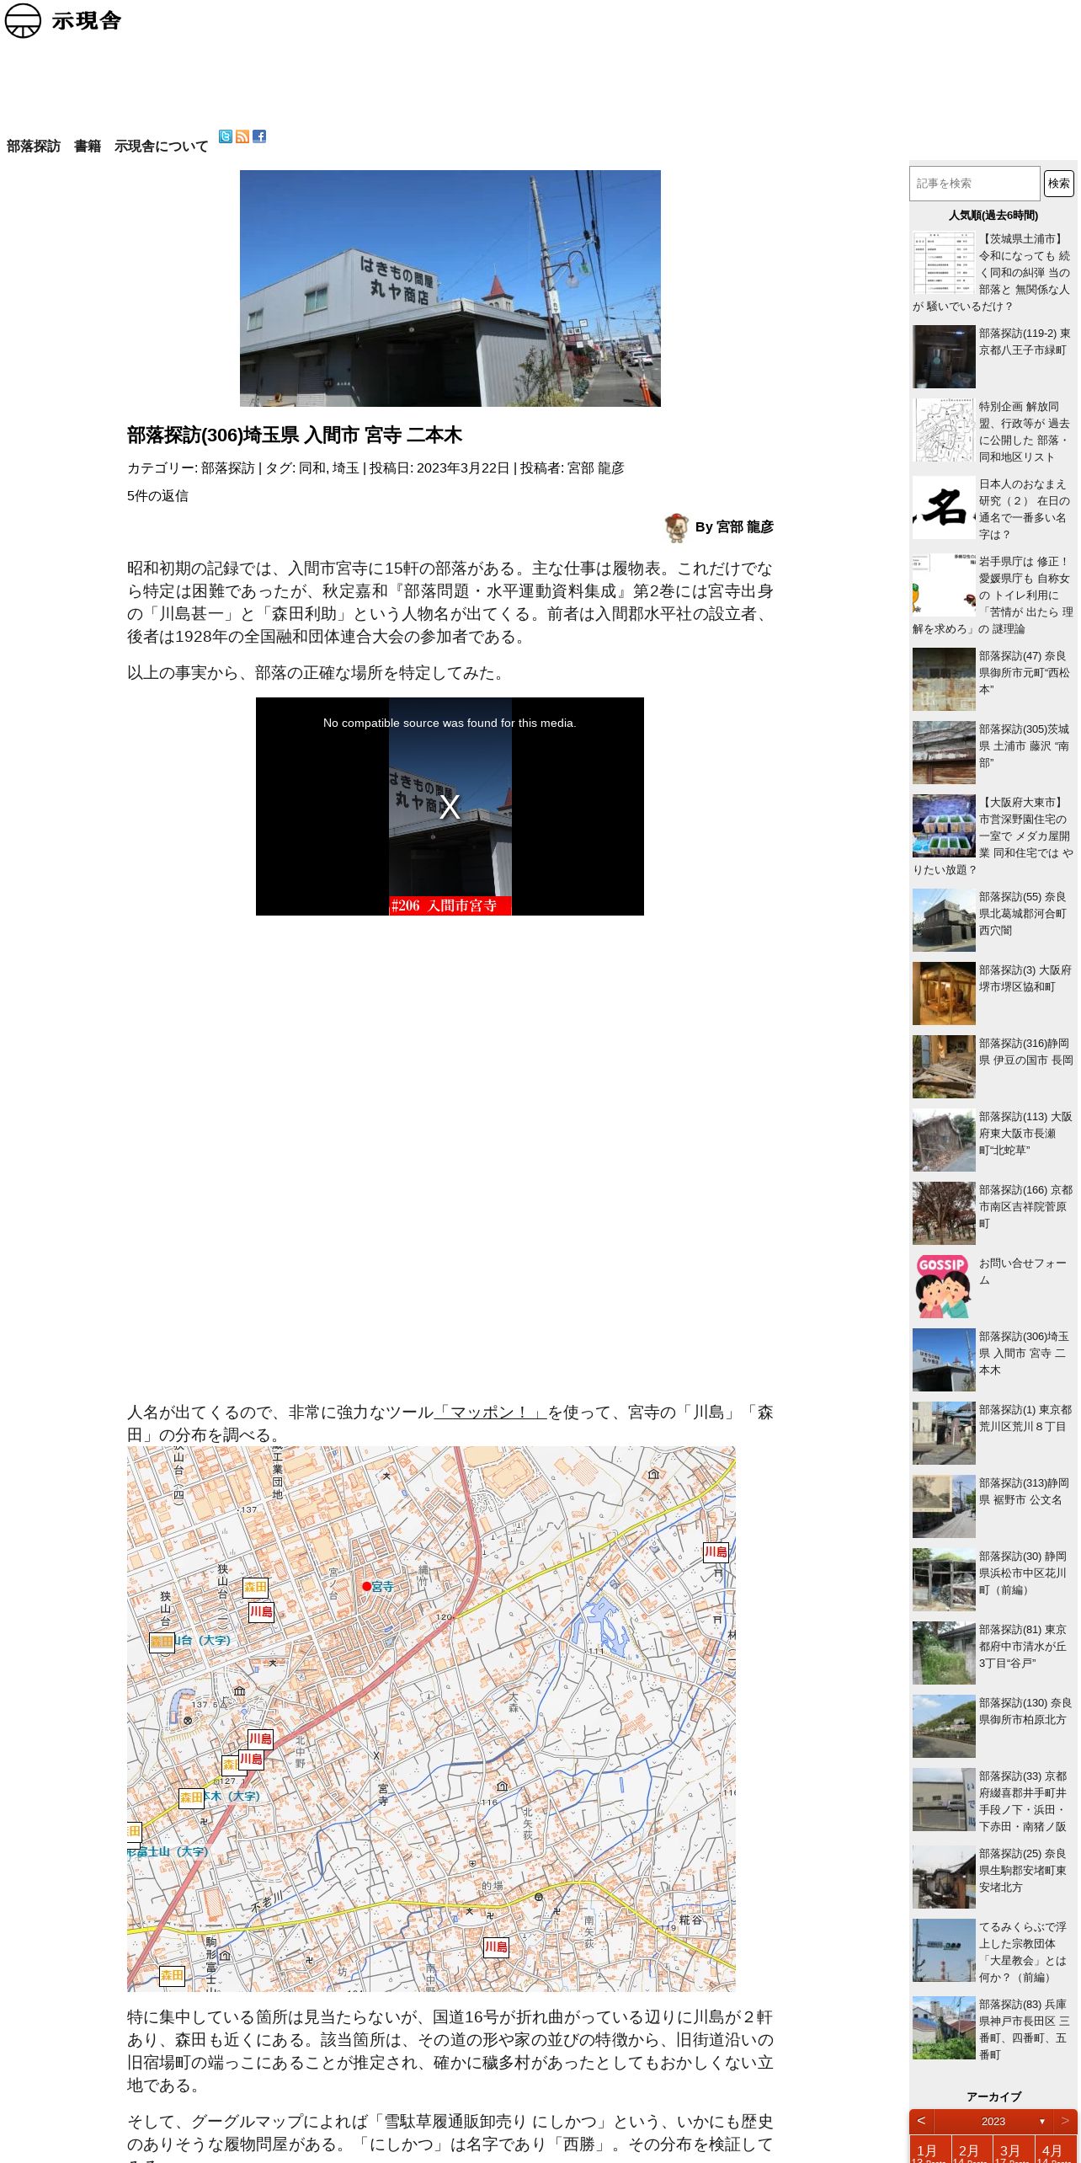
Task: Open the Twitter icon link
Action: tap(226, 136)
